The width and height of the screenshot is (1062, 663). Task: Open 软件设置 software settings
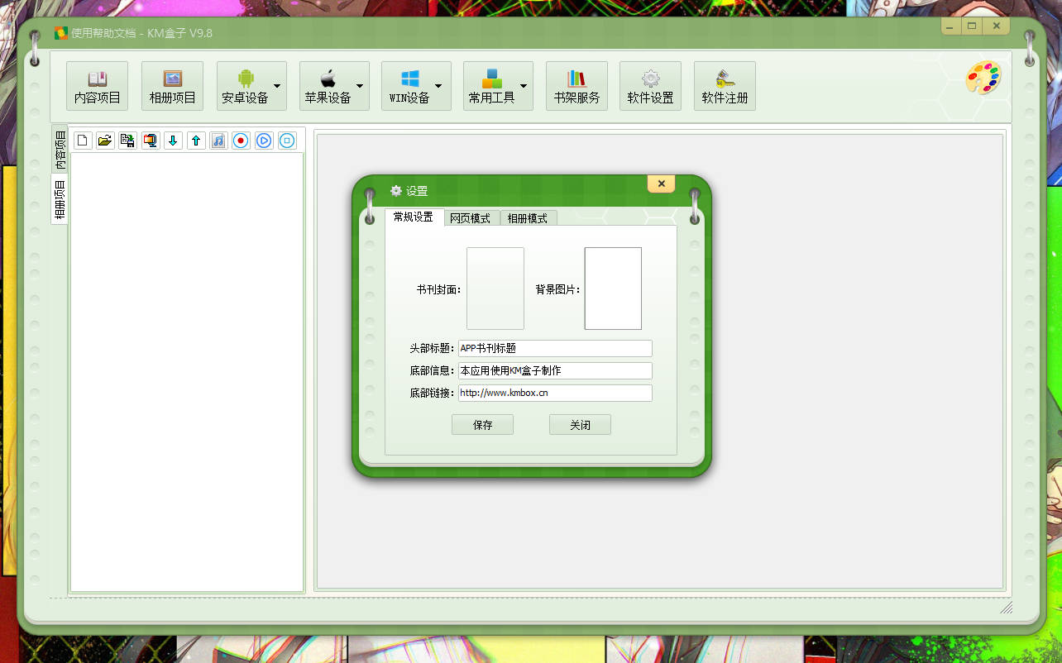[650, 86]
